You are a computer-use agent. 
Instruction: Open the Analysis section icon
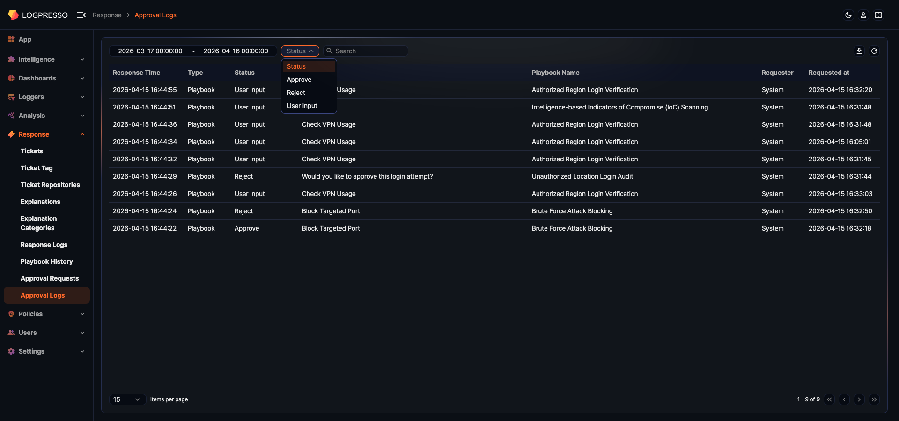click(11, 116)
